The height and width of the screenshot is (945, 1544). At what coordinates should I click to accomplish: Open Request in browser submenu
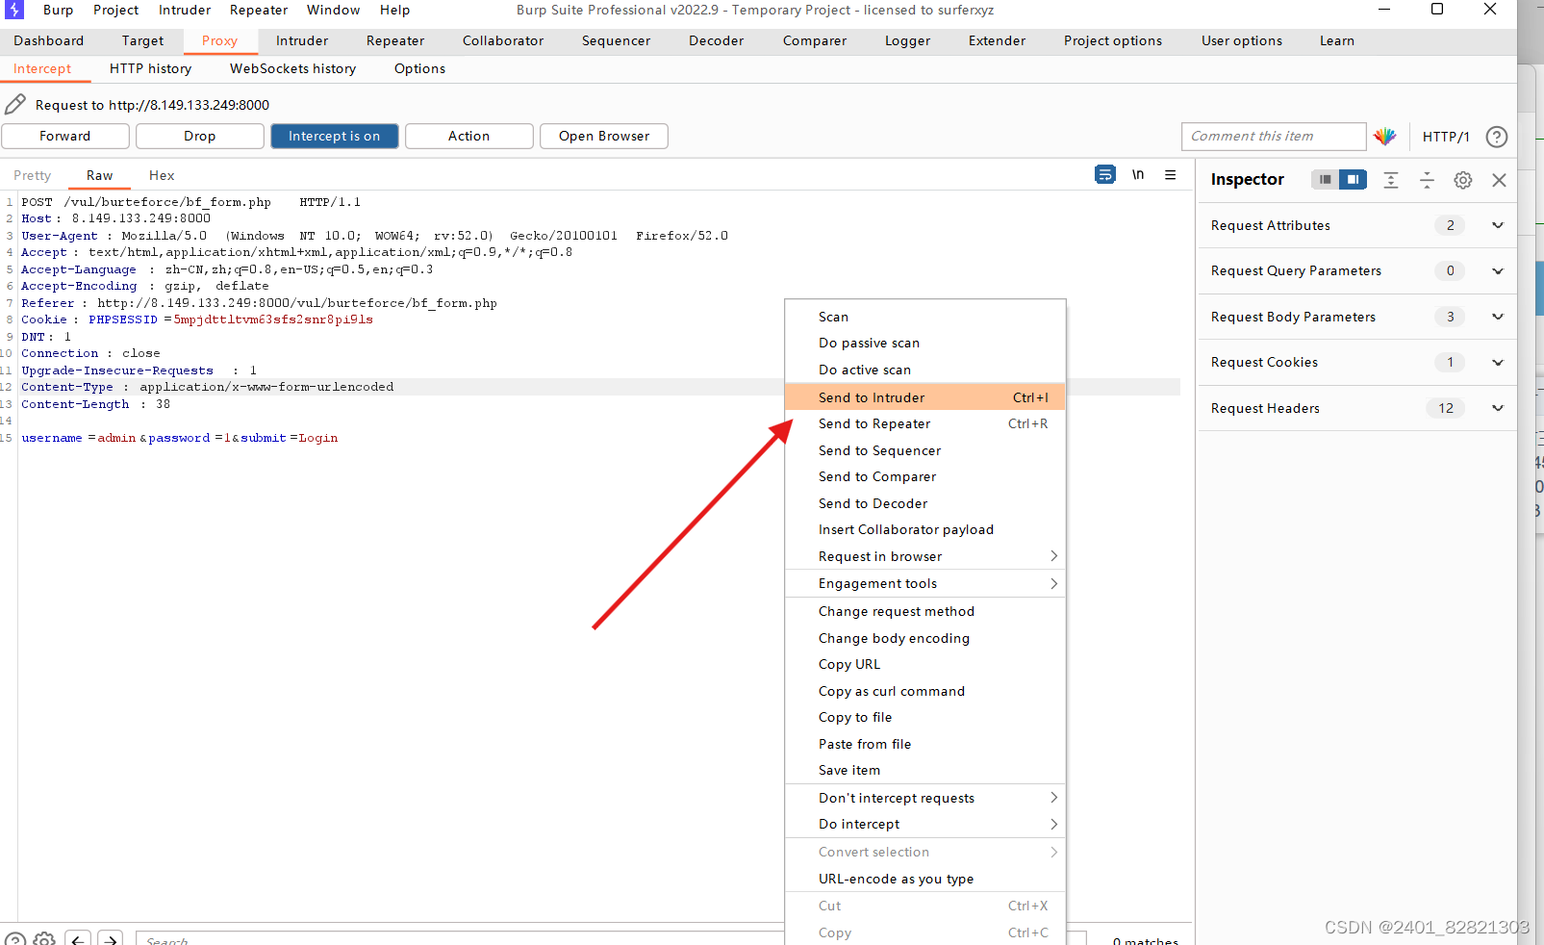[x=925, y=556]
